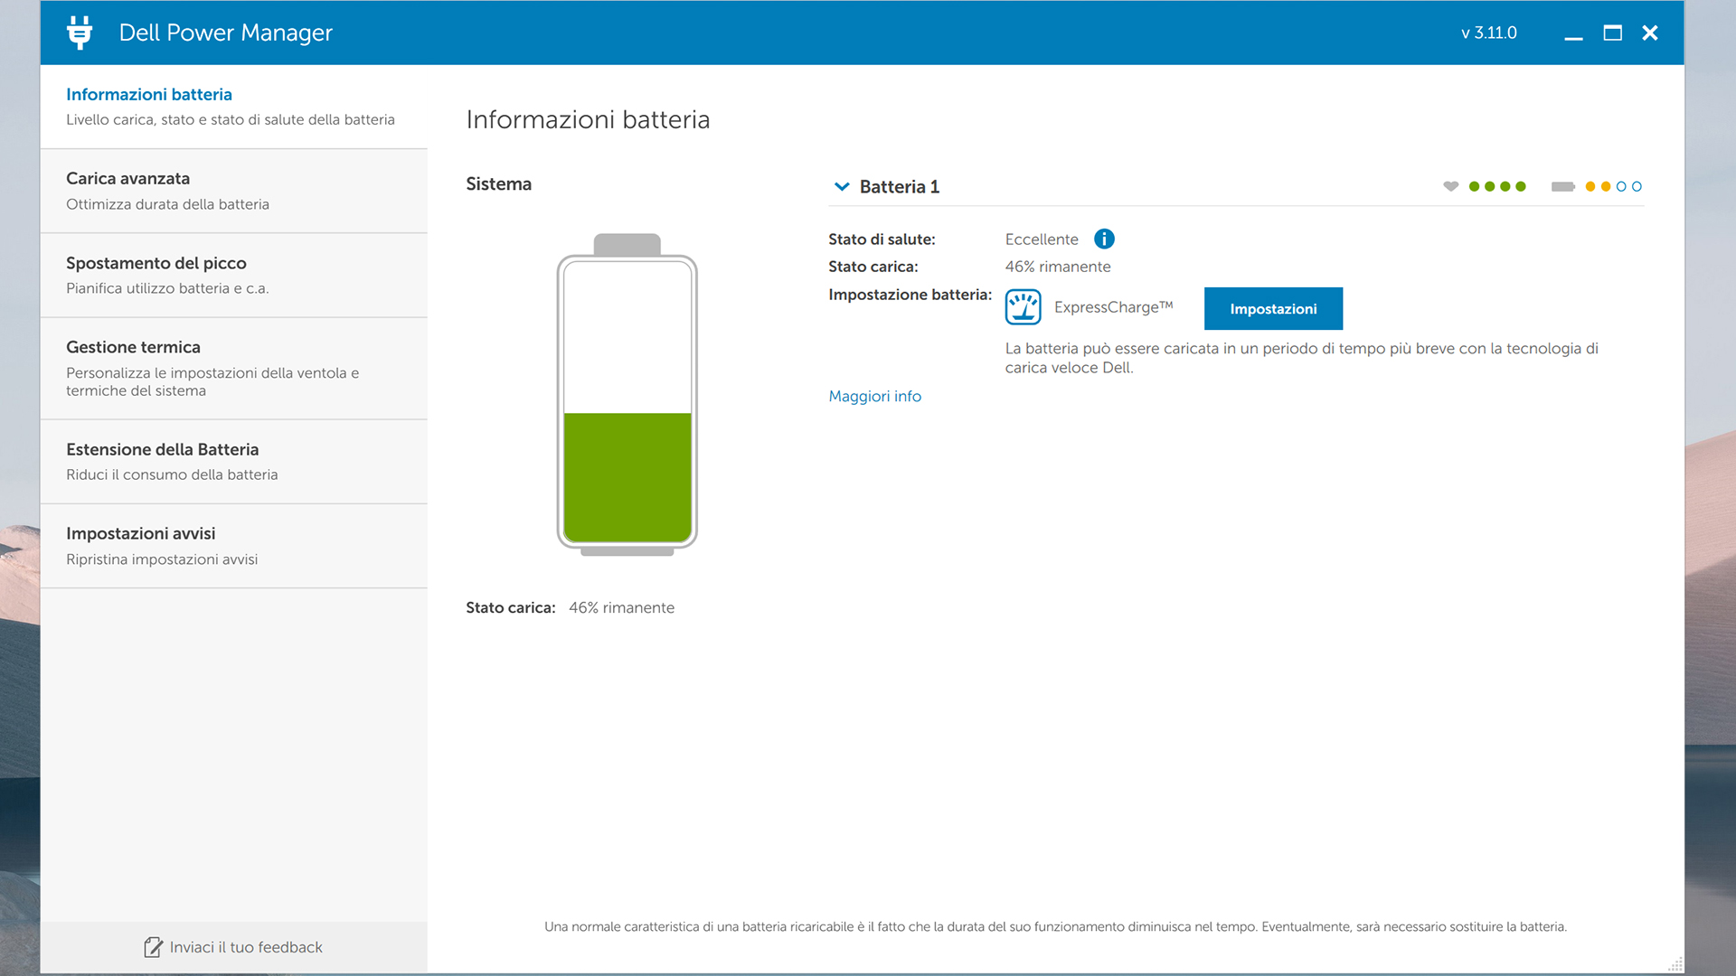Click the green health status dots

coord(1497,186)
